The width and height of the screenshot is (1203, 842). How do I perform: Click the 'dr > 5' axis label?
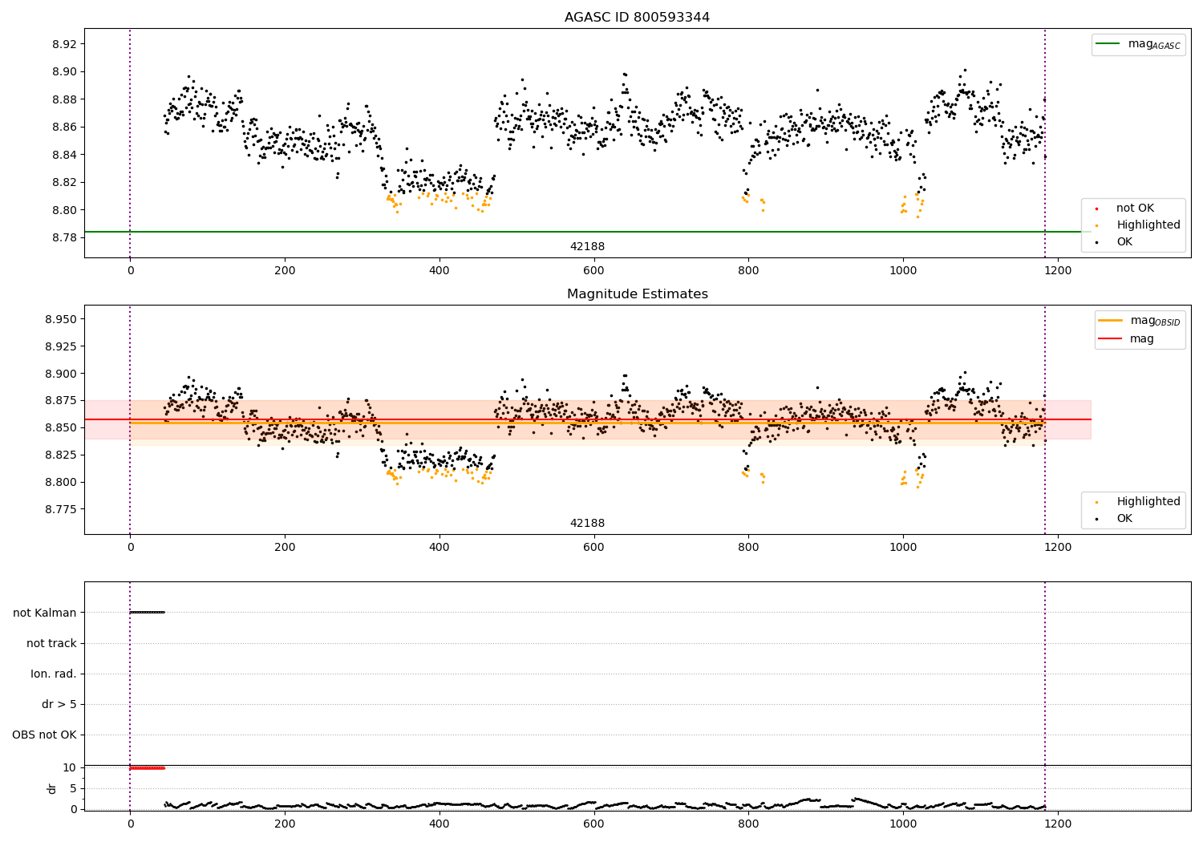click(59, 704)
